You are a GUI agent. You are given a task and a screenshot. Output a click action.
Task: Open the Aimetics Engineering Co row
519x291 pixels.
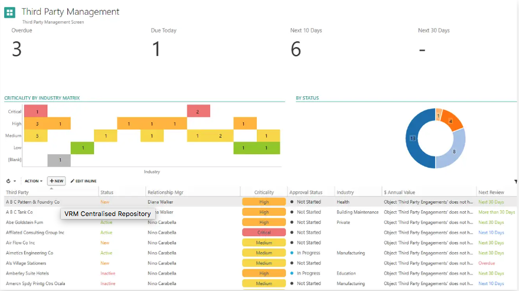(260, 253)
